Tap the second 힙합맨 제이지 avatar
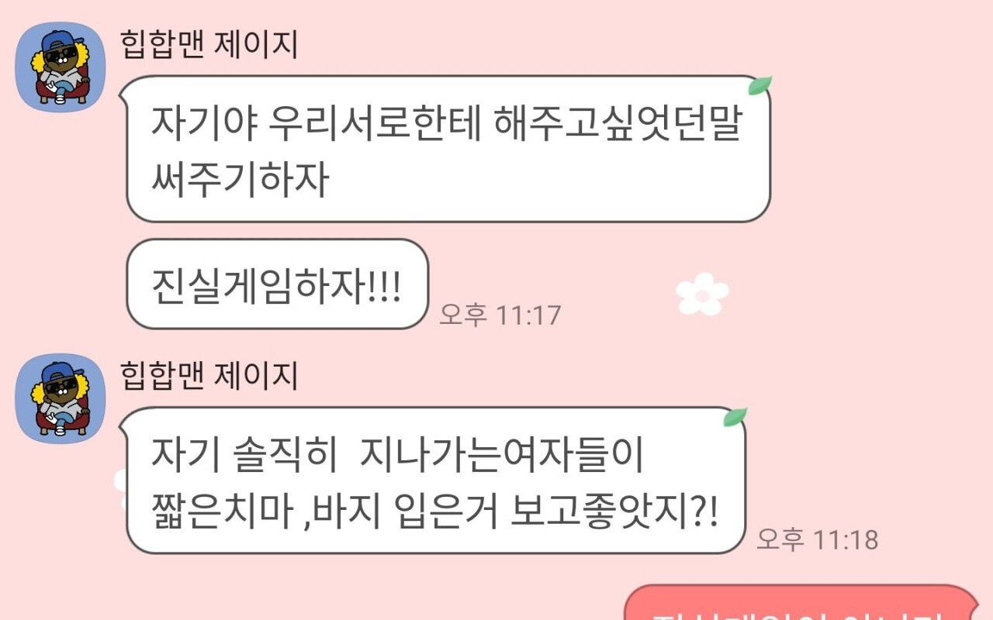The width and height of the screenshot is (993, 620). point(61,398)
